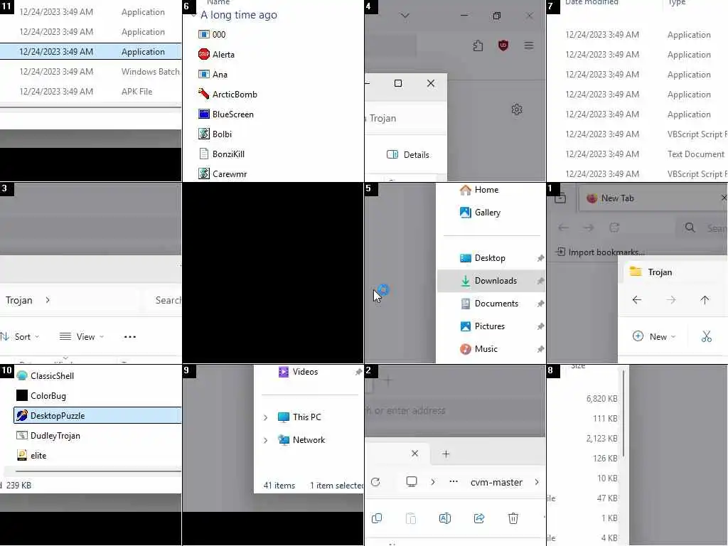Click the Windows Batch type cell
The width and height of the screenshot is (728, 546).
coord(151,72)
